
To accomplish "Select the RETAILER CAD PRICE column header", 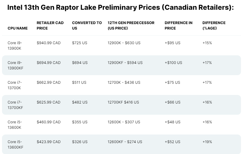I will (x=50, y=26).
